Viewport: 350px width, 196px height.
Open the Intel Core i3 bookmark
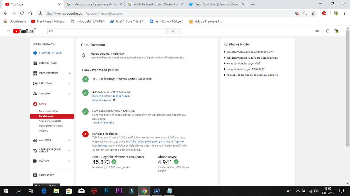pos(127,21)
